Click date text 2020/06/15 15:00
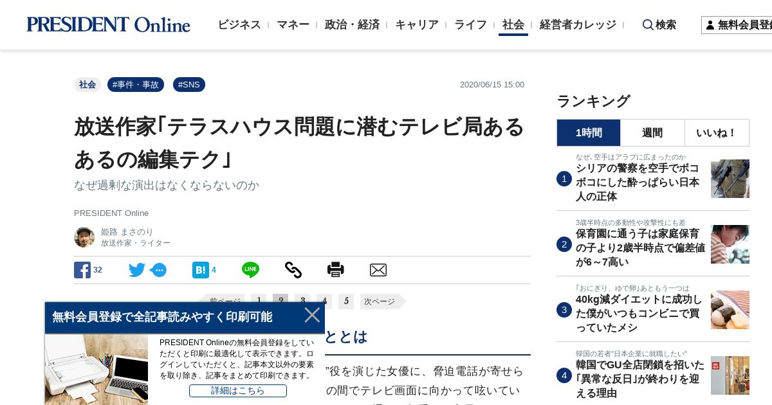 pos(492,85)
